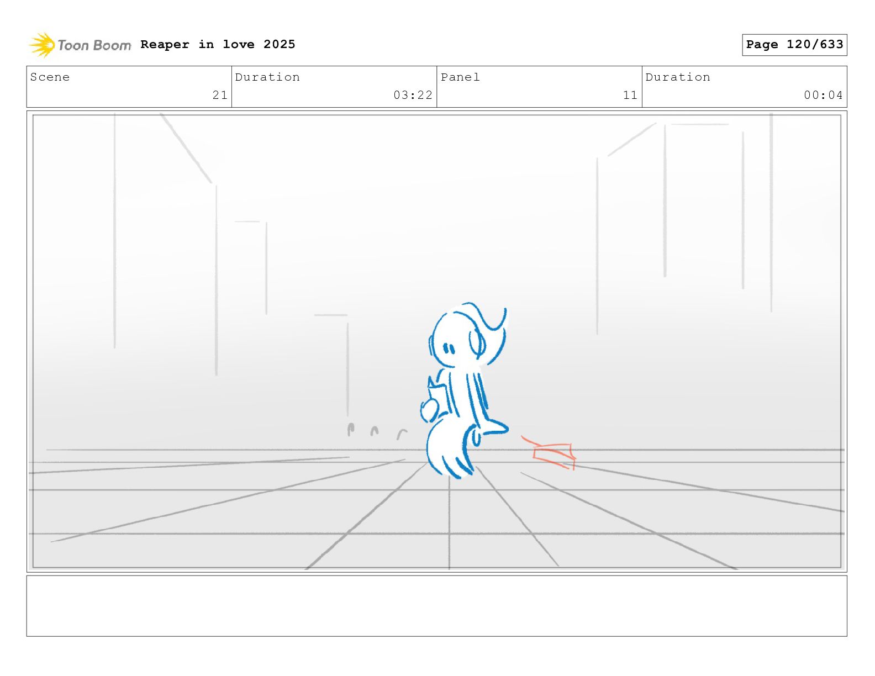The width and height of the screenshot is (875, 676).
Task: Click the Toon Boom logo
Action: tap(80, 45)
